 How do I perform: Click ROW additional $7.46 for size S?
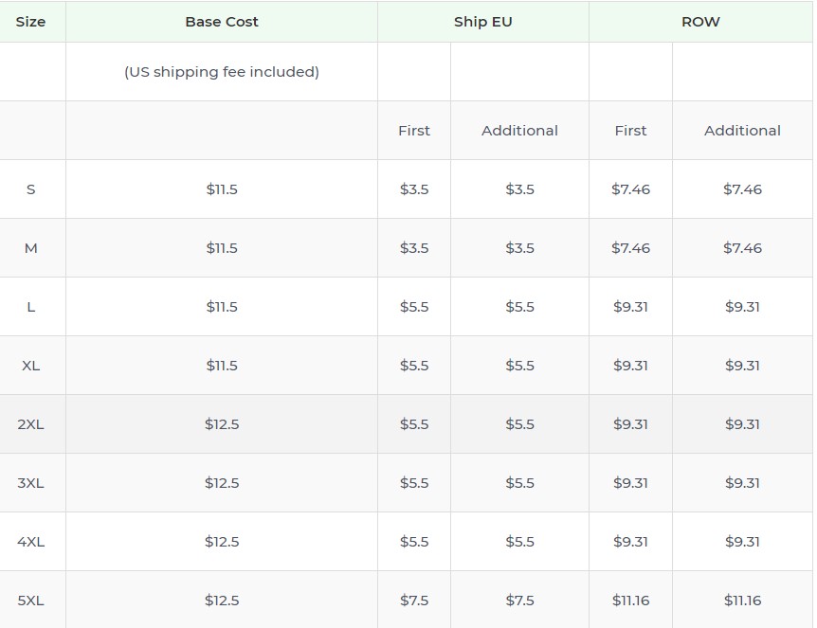point(742,189)
